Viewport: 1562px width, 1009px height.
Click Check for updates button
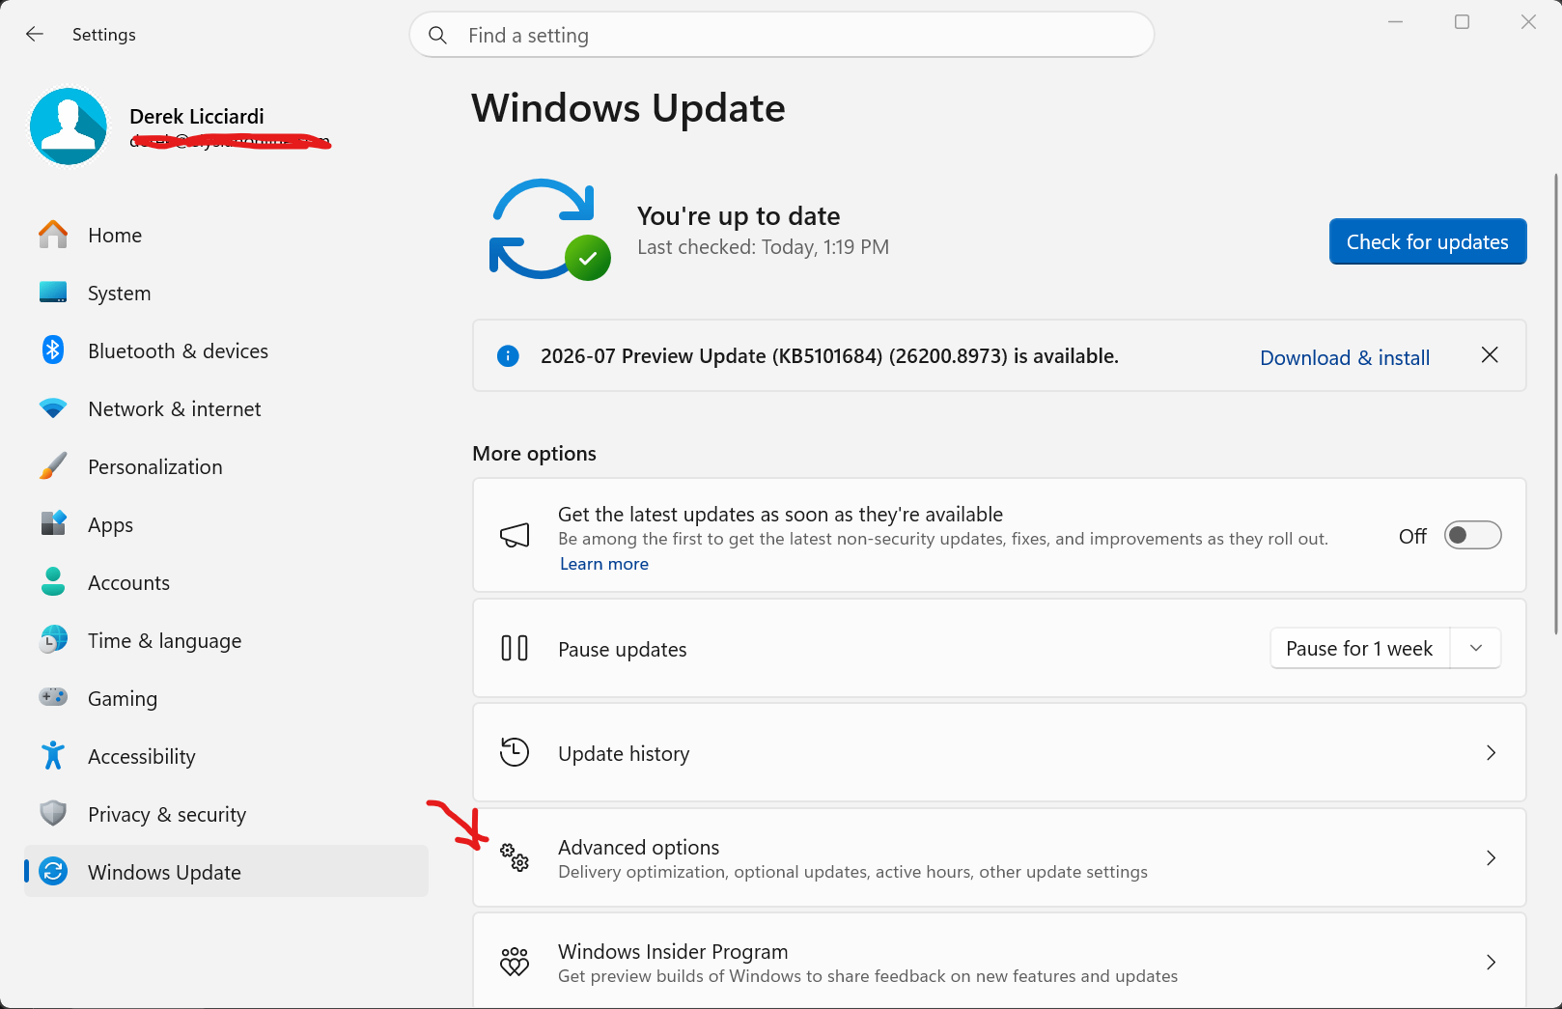pyautogui.click(x=1428, y=241)
